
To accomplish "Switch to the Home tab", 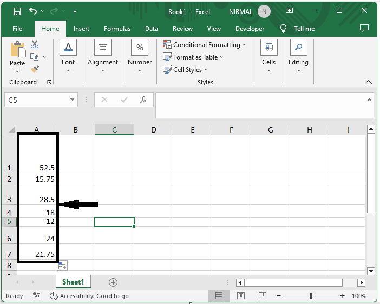I will [50, 29].
